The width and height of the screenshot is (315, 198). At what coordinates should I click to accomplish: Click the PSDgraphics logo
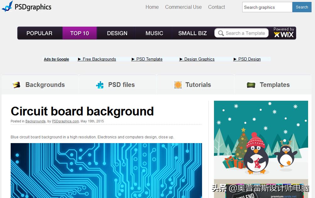[27, 6]
